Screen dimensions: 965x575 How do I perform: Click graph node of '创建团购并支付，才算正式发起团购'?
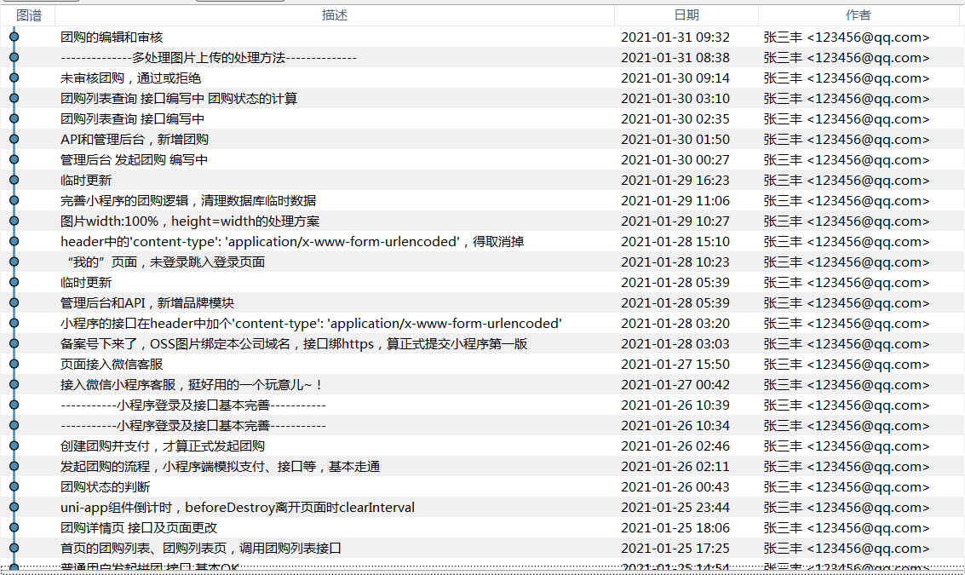14,446
